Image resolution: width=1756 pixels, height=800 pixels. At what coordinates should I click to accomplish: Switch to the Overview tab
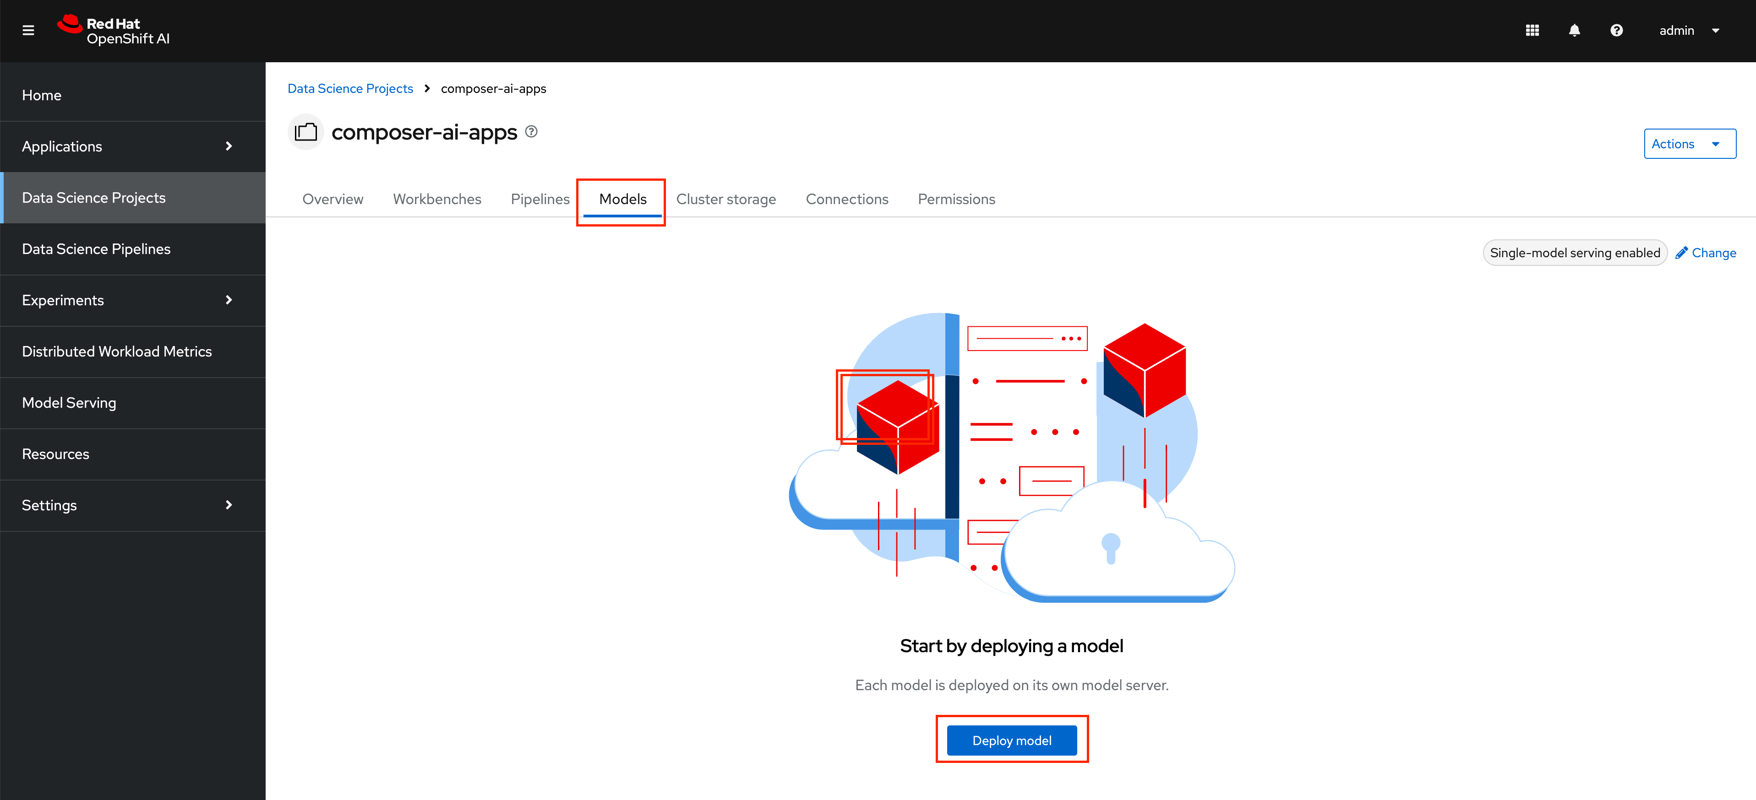click(x=333, y=199)
